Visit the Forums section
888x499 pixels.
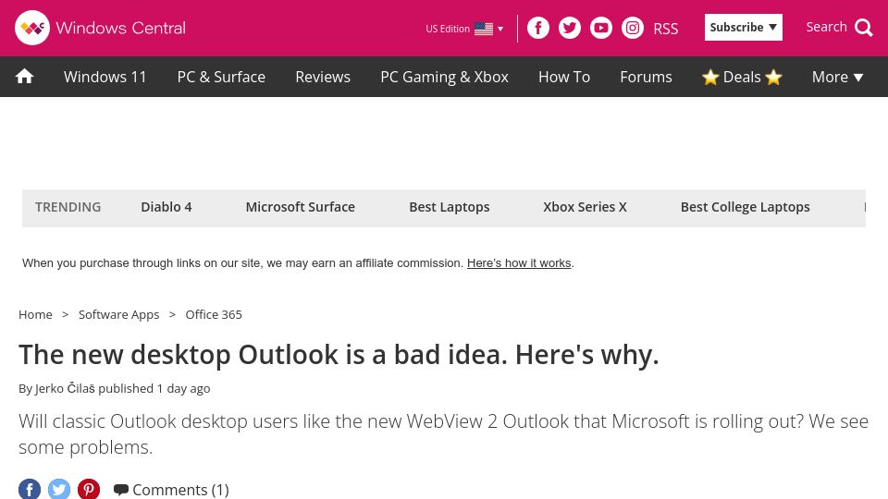(646, 77)
